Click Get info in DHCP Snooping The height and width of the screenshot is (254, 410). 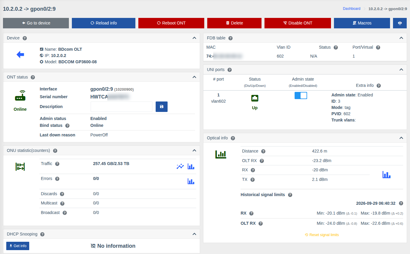click(x=18, y=246)
